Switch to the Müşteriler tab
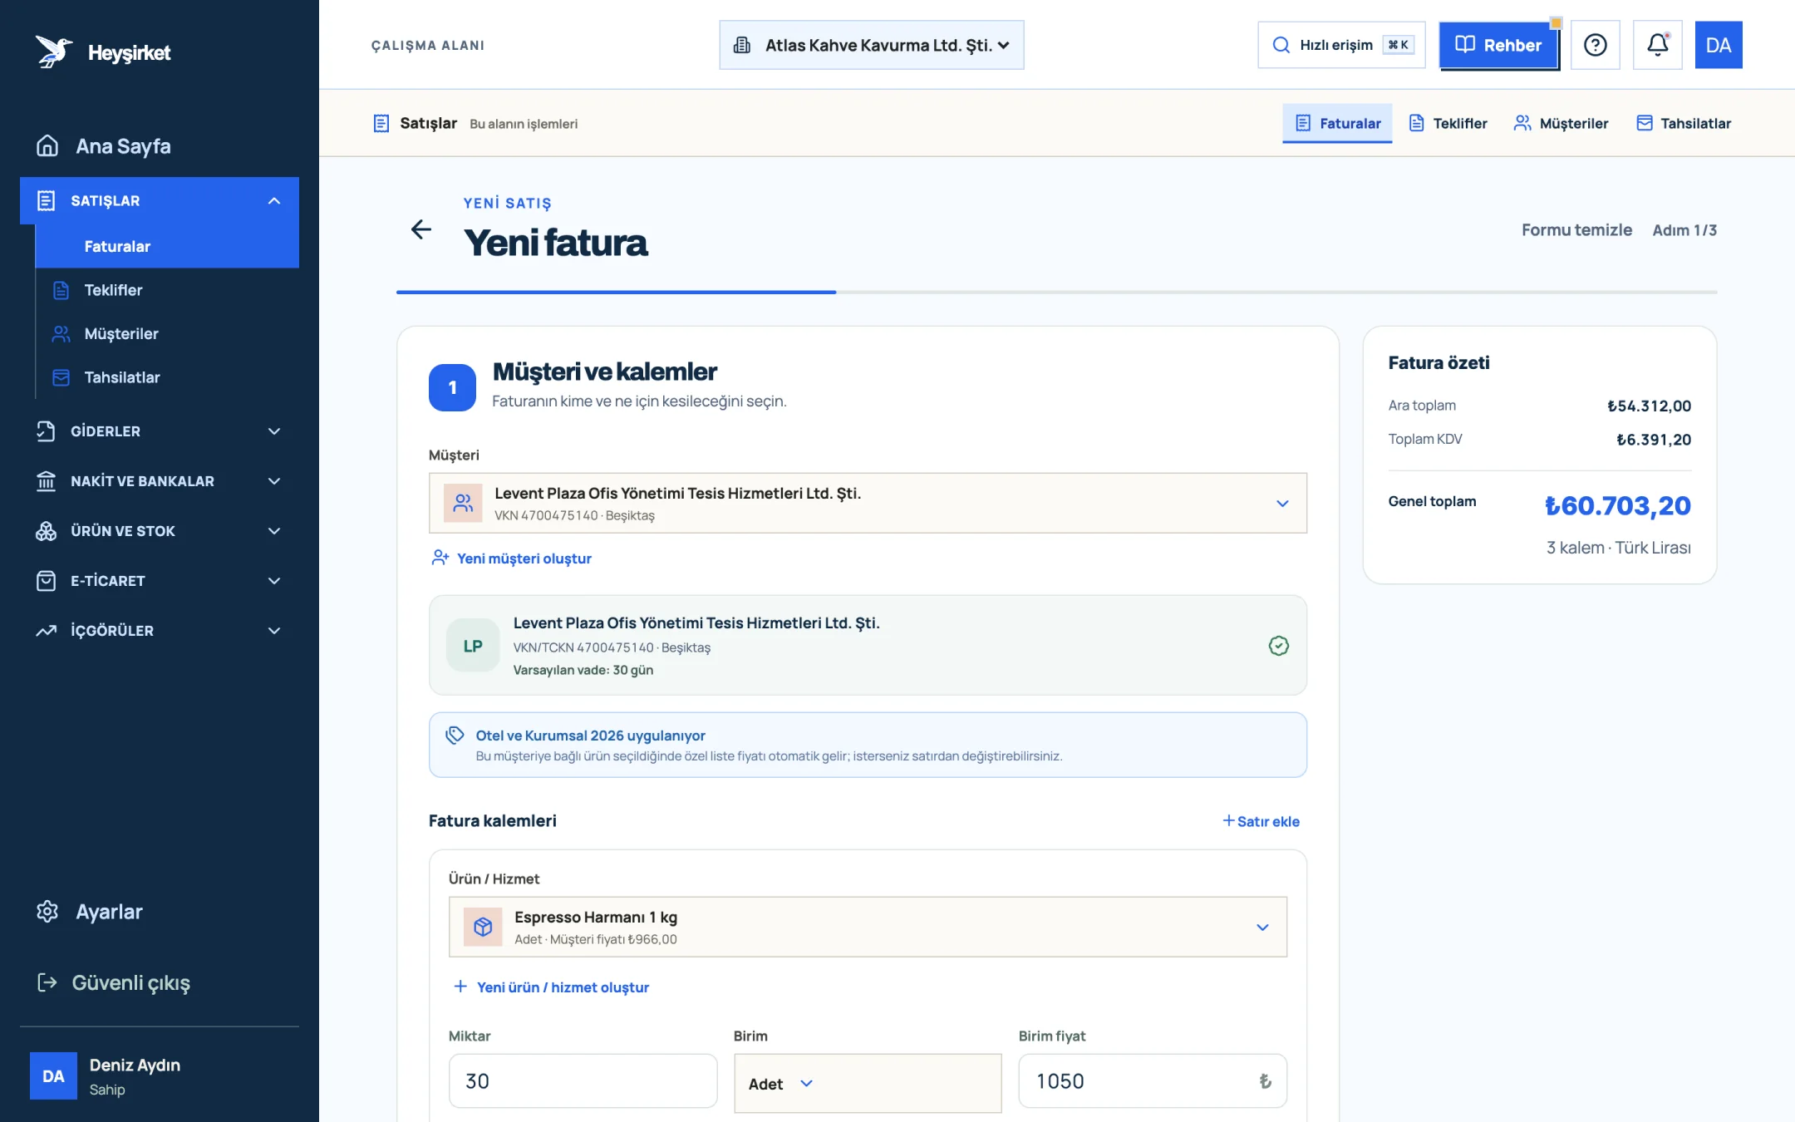The height and width of the screenshot is (1122, 1795). tap(1561, 123)
